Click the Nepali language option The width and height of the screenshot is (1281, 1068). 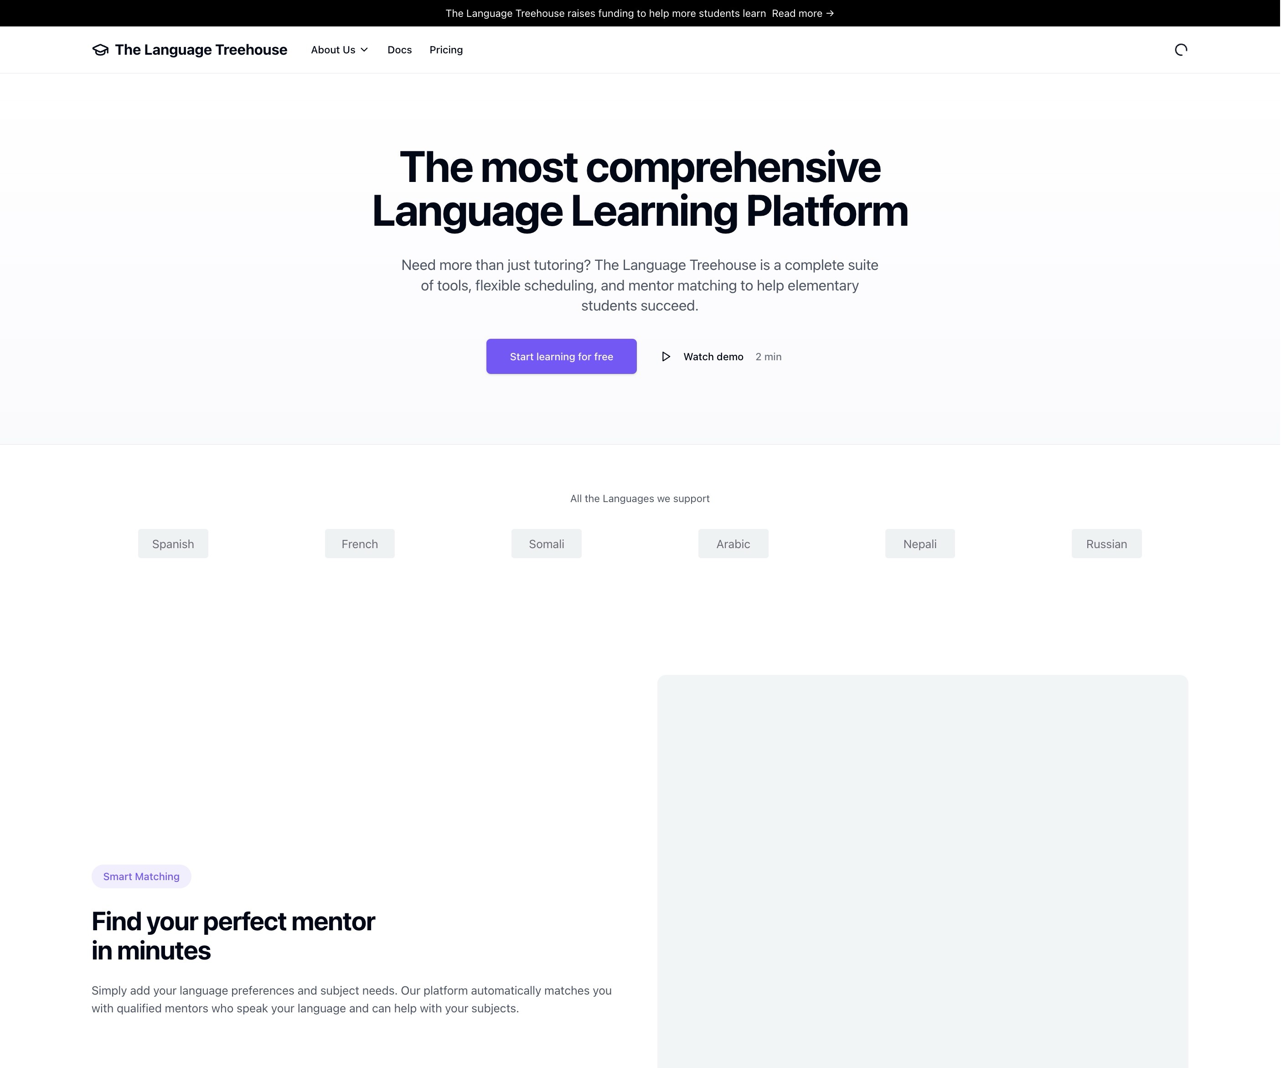point(919,543)
